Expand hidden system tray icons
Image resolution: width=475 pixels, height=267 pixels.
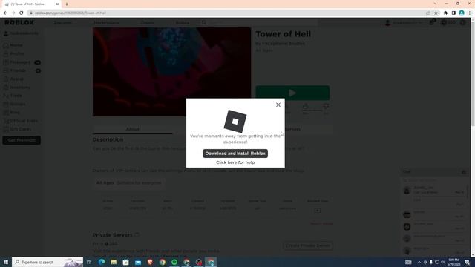point(419,262)
